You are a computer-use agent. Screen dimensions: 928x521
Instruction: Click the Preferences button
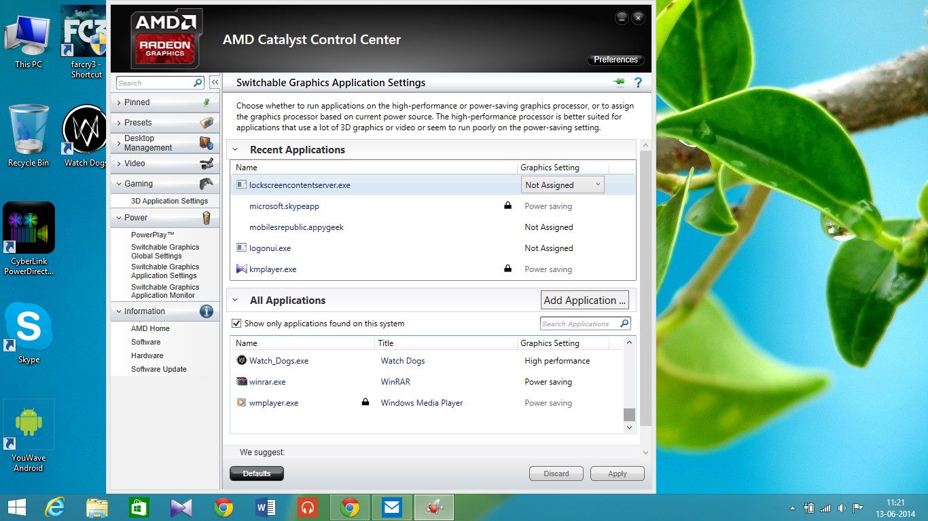pyautogui.click(x=615, y=60)
